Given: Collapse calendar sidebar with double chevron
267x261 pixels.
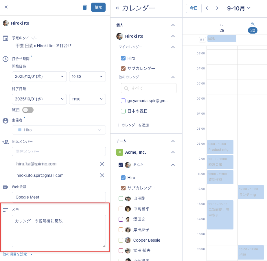Looking at the screenshot, I should 117,8.
